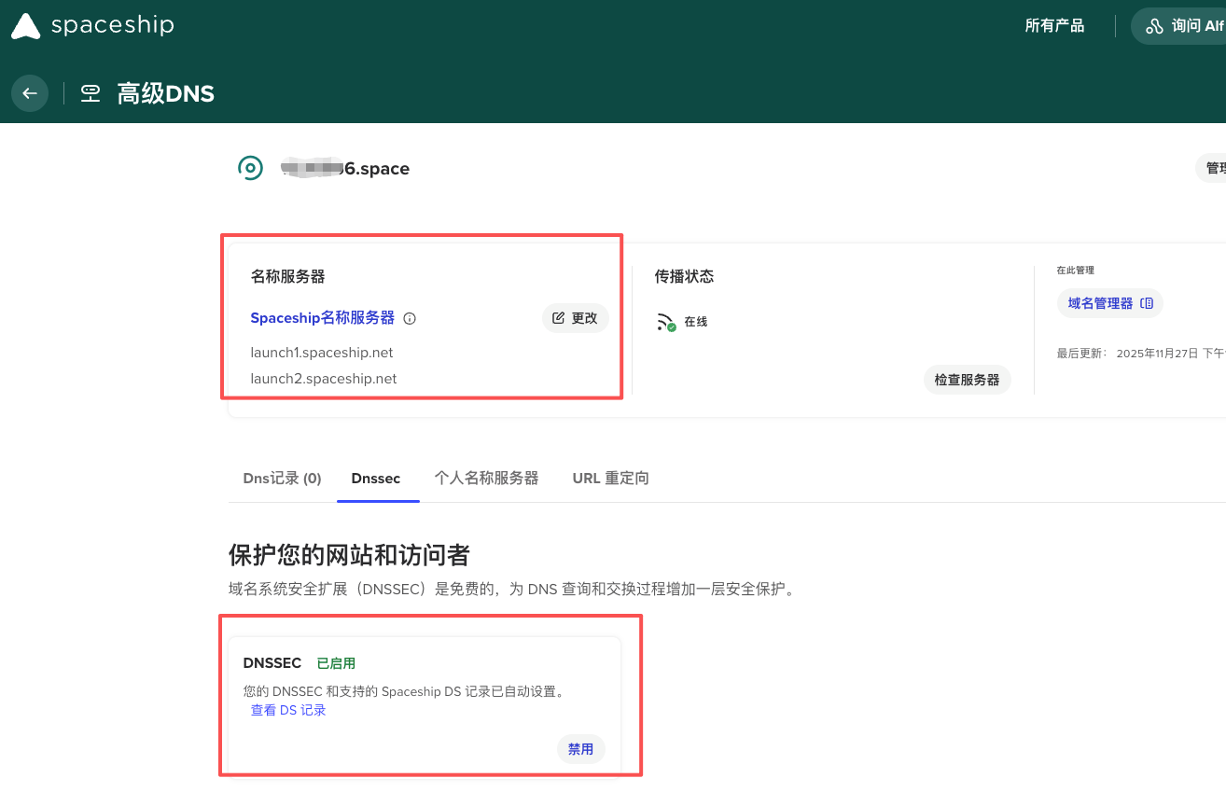Click the DNS icon beside 高级DNS title

(x=91, y=93)
